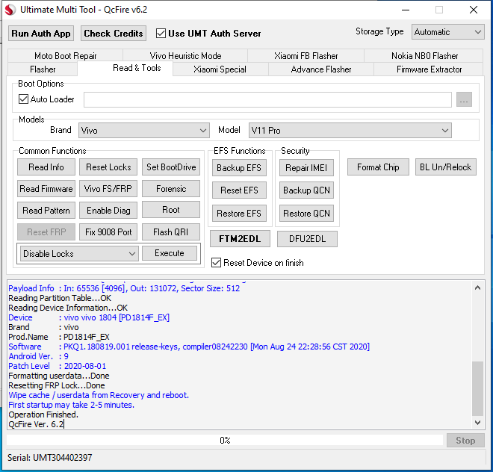Click the Backup EFS button

(x=239, y=168)
